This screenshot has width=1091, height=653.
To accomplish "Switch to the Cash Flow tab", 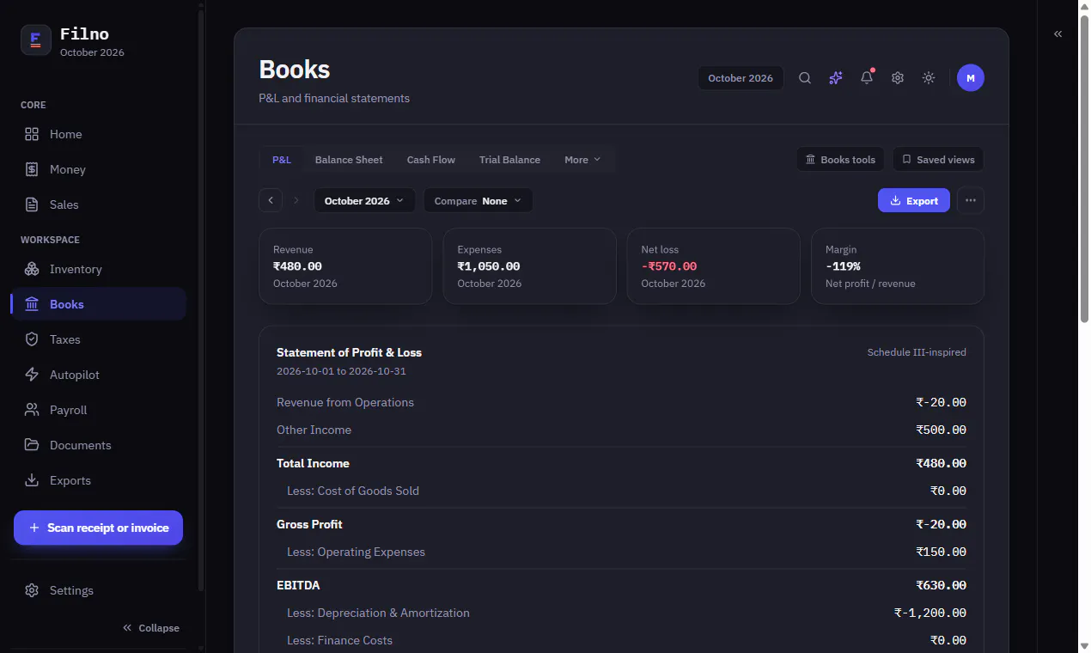I will click(x=431, y=160).
